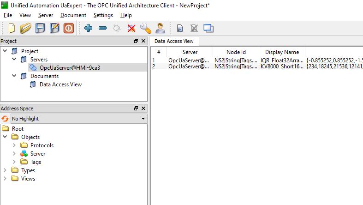Viewport: 363px width, 205px height.
Task: Collapse the Documents tree node
Action: pyautogui.click(x=14, y=76)
